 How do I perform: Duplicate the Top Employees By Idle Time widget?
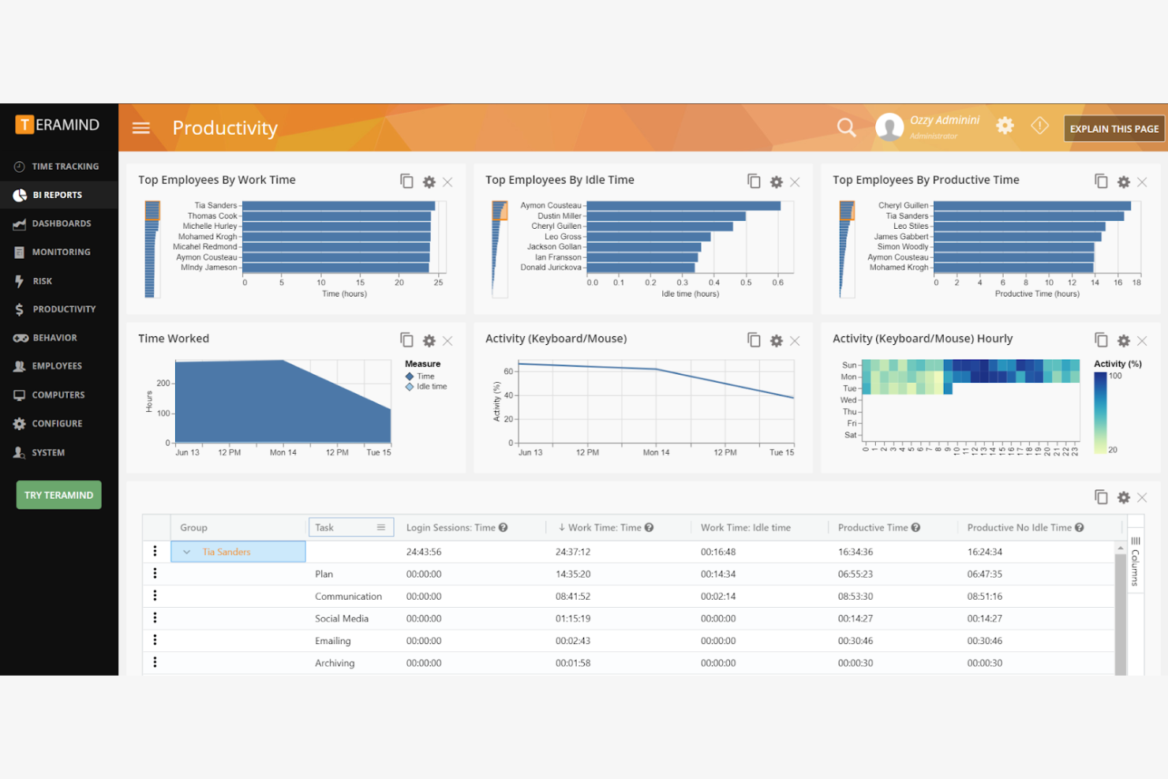click(754, 181)
